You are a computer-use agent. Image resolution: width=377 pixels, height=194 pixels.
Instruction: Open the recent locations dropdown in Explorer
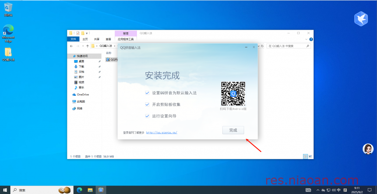coord(83,46)
